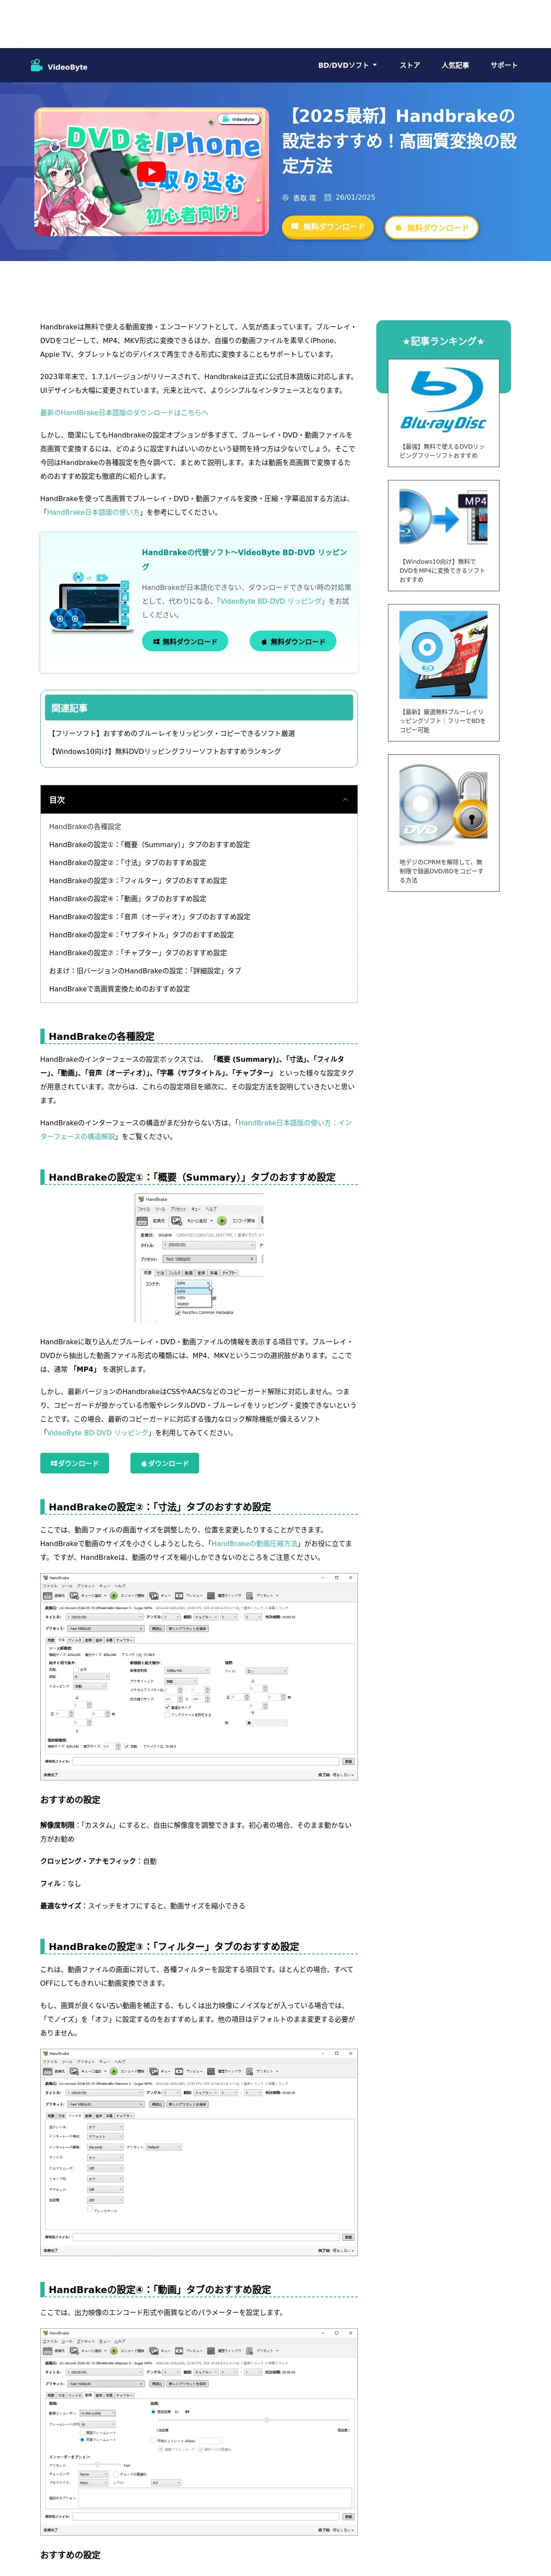The width and height of the screenshot is (551, 2576).
Task: Enlarge the Summary tab HandBrake screenshot
Action: tap(199, 1257)
